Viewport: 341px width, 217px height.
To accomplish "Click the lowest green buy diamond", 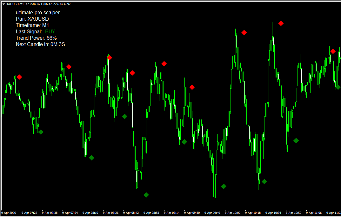I will 146,195.
